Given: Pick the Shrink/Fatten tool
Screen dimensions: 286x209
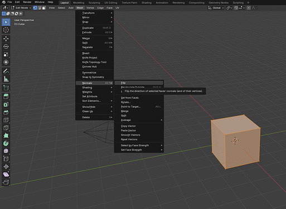Looking at the screenshot, I should pyautogui.click(x=6, y=167).
